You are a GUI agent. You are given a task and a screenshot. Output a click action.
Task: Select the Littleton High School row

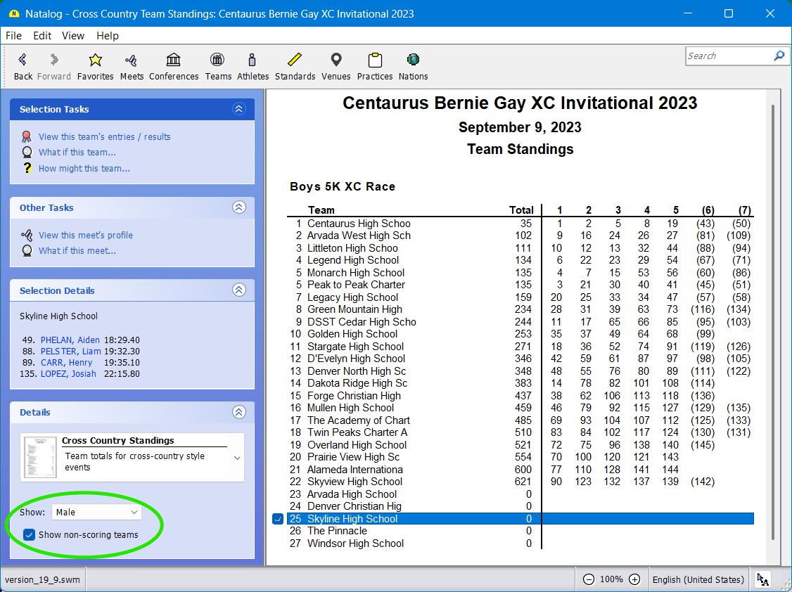[520, 248]
